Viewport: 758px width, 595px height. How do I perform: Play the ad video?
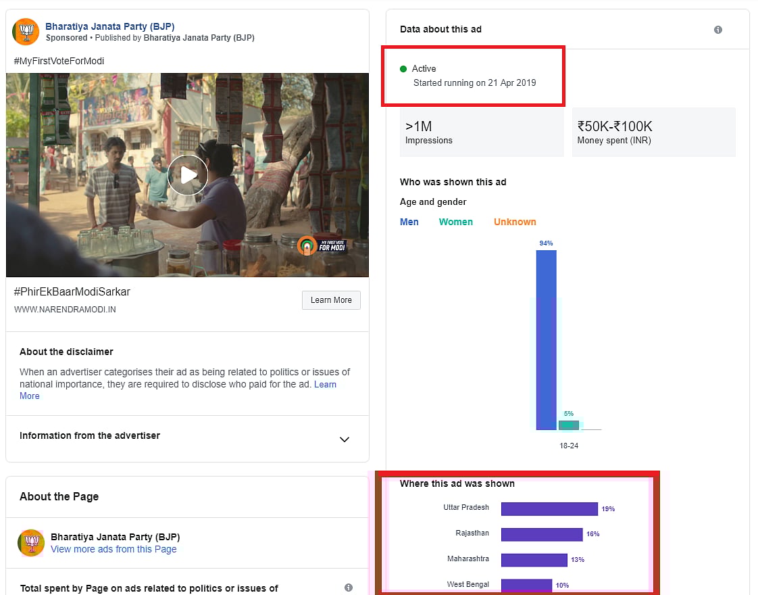pos(187,175)
